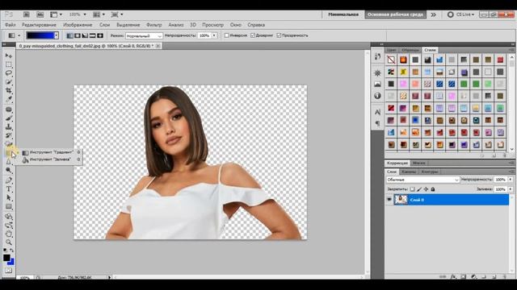Choose Инструмент "Градиент" from the flyout
Viewport: 517px width, 290px height.
[52, 152]
